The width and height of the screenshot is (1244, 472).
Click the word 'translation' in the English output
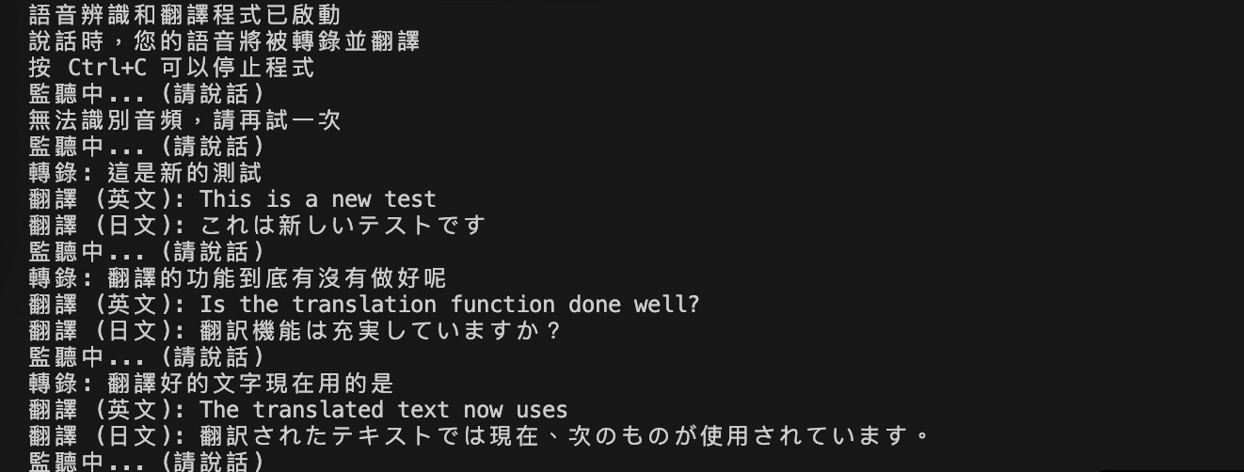click(x=364, y=305)
